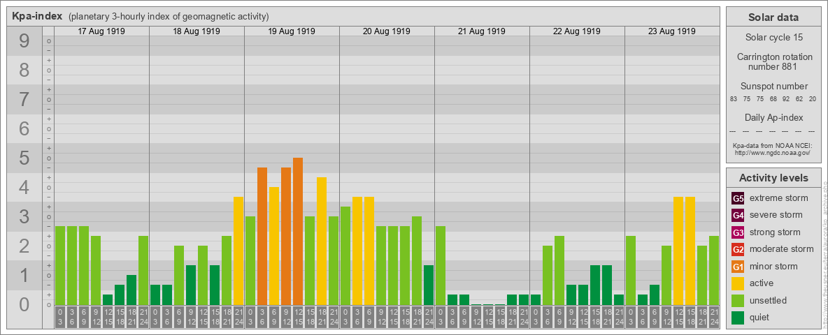Select the 'Solar cycle 15' text
Screen dimensions: 828x335
click(773, 38)
